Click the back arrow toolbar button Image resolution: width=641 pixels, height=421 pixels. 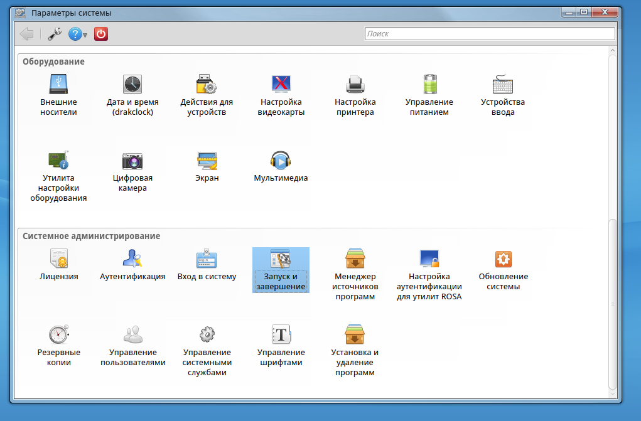pyautogui.click(x=26, y=34)
